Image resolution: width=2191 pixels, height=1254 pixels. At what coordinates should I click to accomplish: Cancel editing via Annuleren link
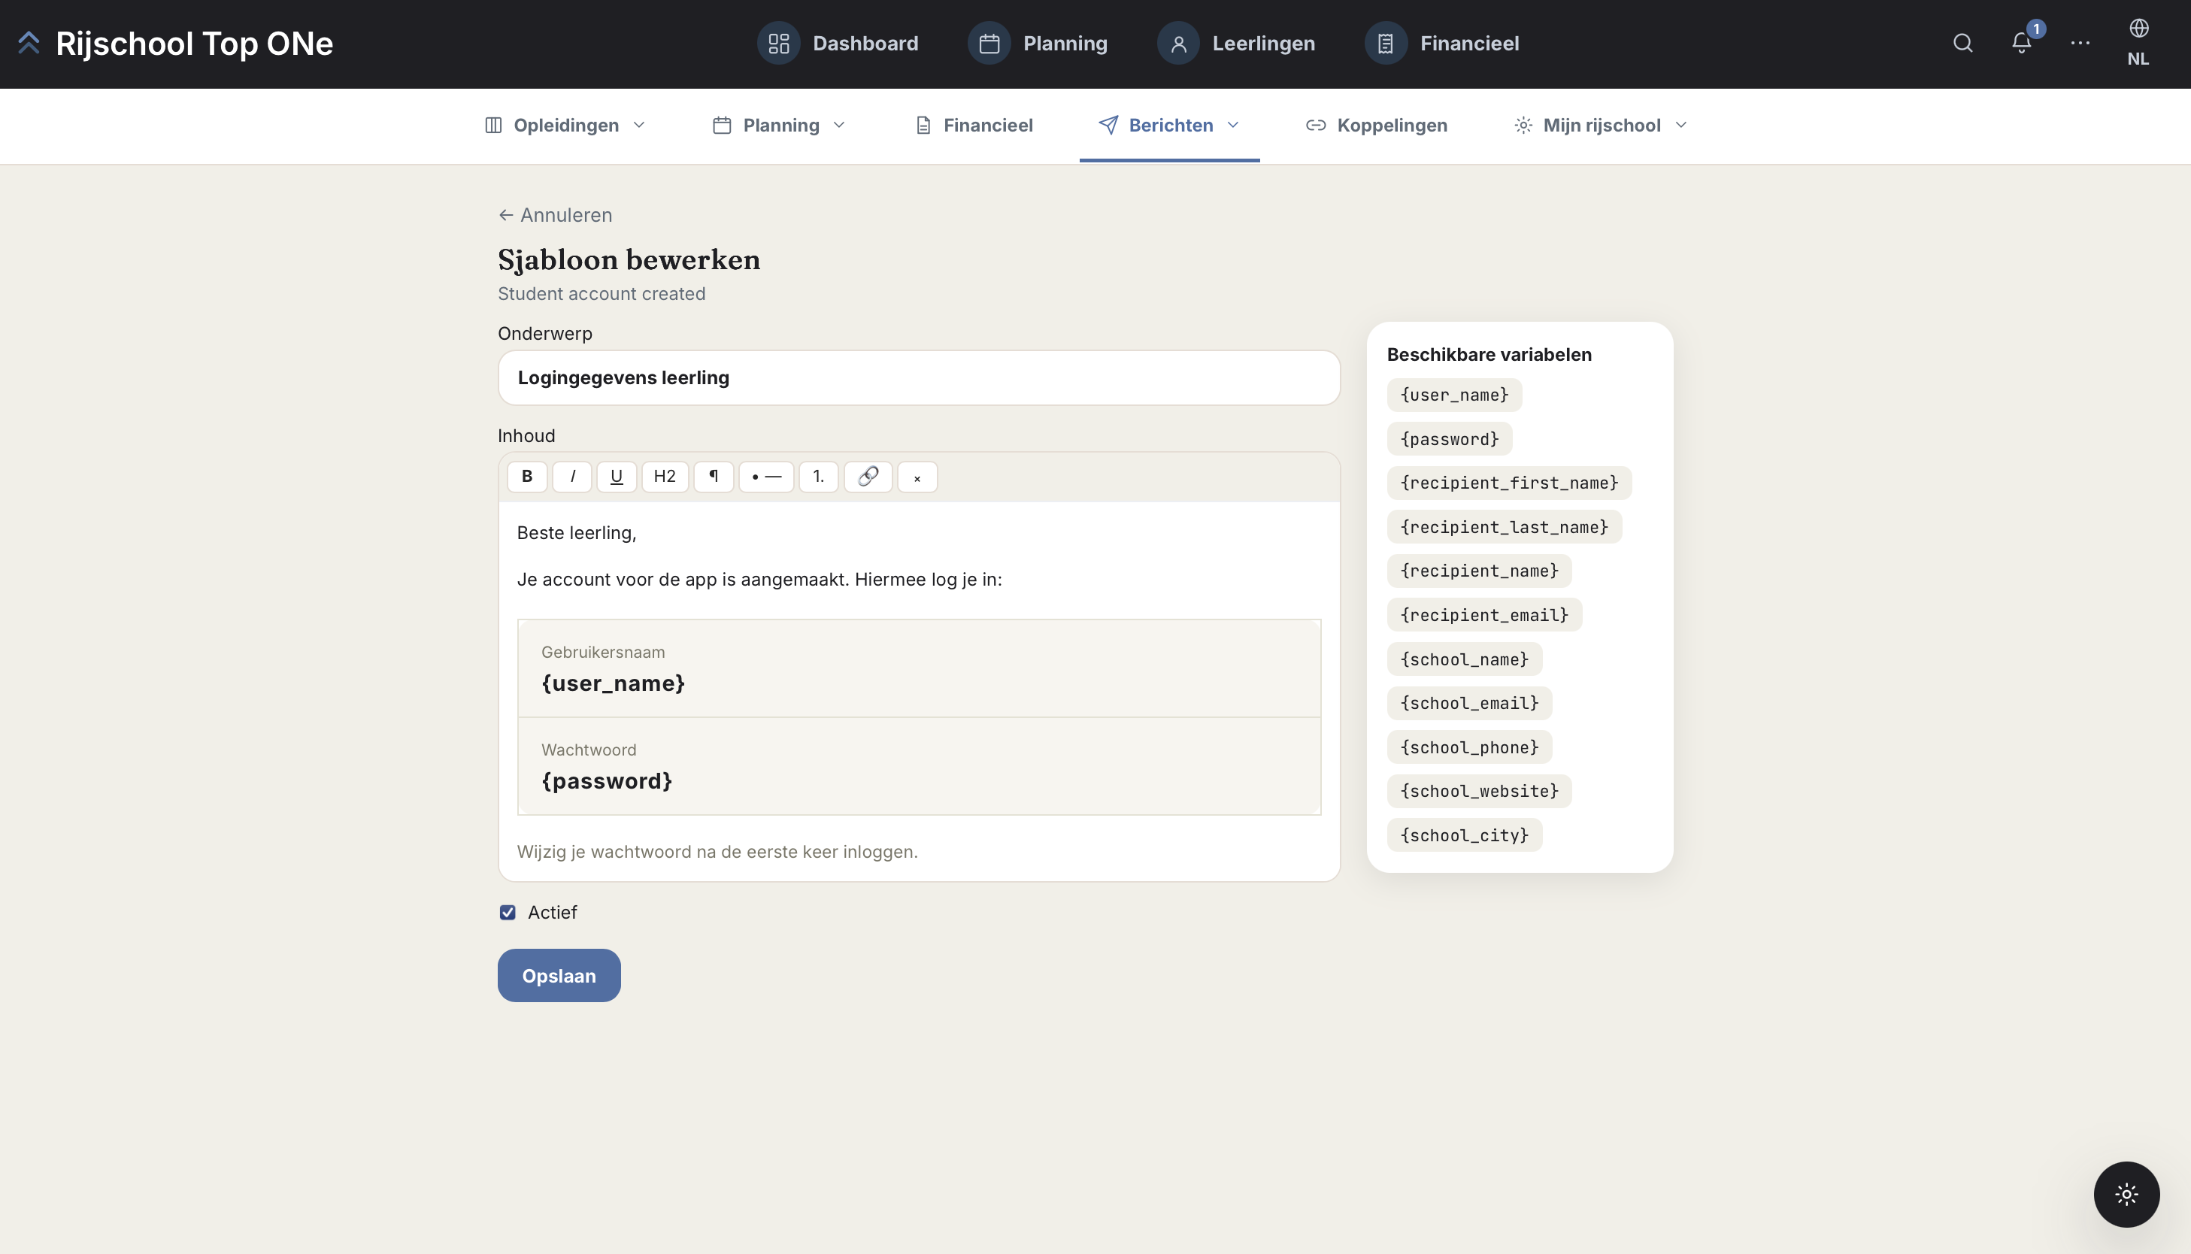556,215
